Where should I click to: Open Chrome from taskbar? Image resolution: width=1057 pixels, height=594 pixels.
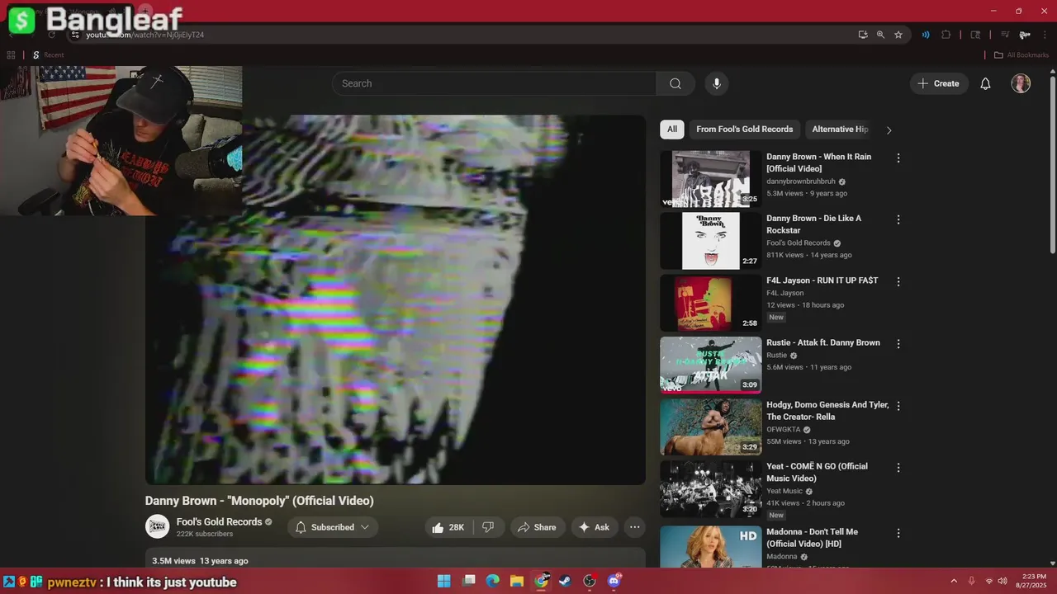(x=541, y=581)
